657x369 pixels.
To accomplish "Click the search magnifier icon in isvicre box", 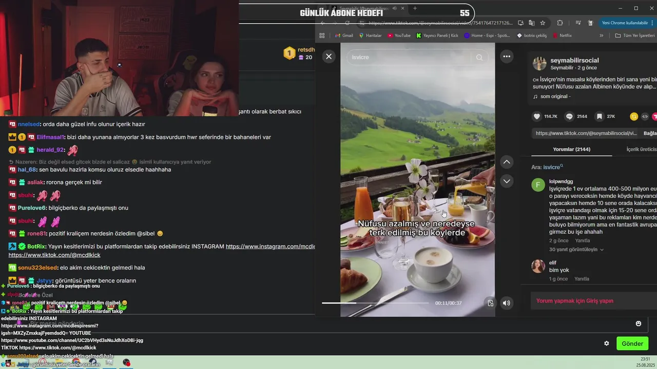I will coord(479,57).
